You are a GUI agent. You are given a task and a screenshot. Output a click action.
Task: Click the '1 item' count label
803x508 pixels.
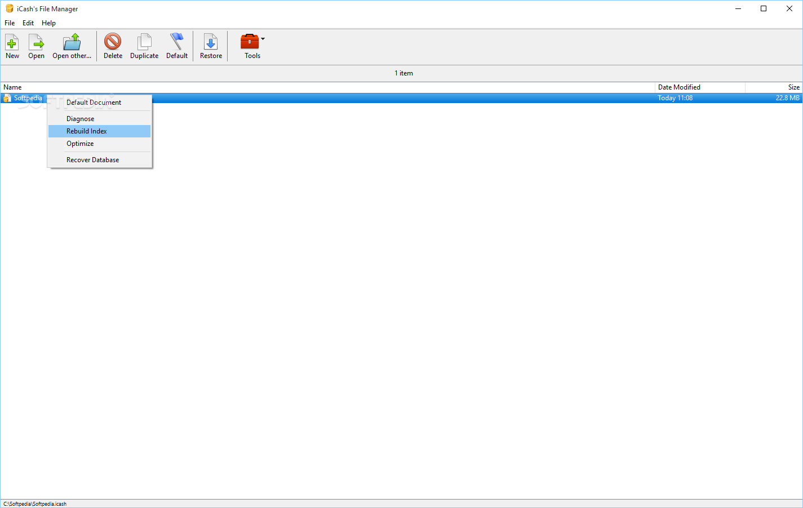click(x=403, y=73)
